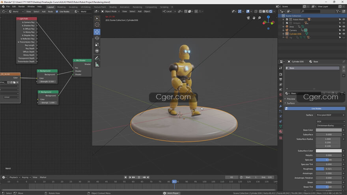
Task: Open the Blender logo menu
Action: (3, 7)
